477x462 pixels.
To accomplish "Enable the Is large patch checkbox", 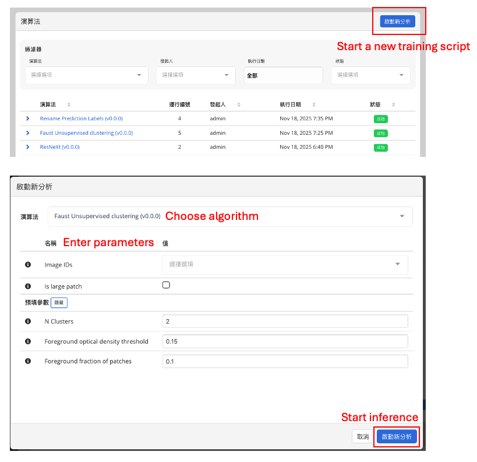I will (166, 285).
